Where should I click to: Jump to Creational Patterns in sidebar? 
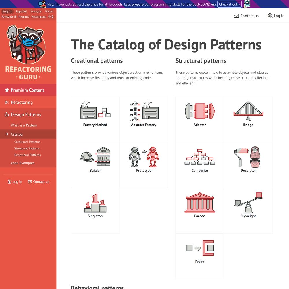point(27,142)
